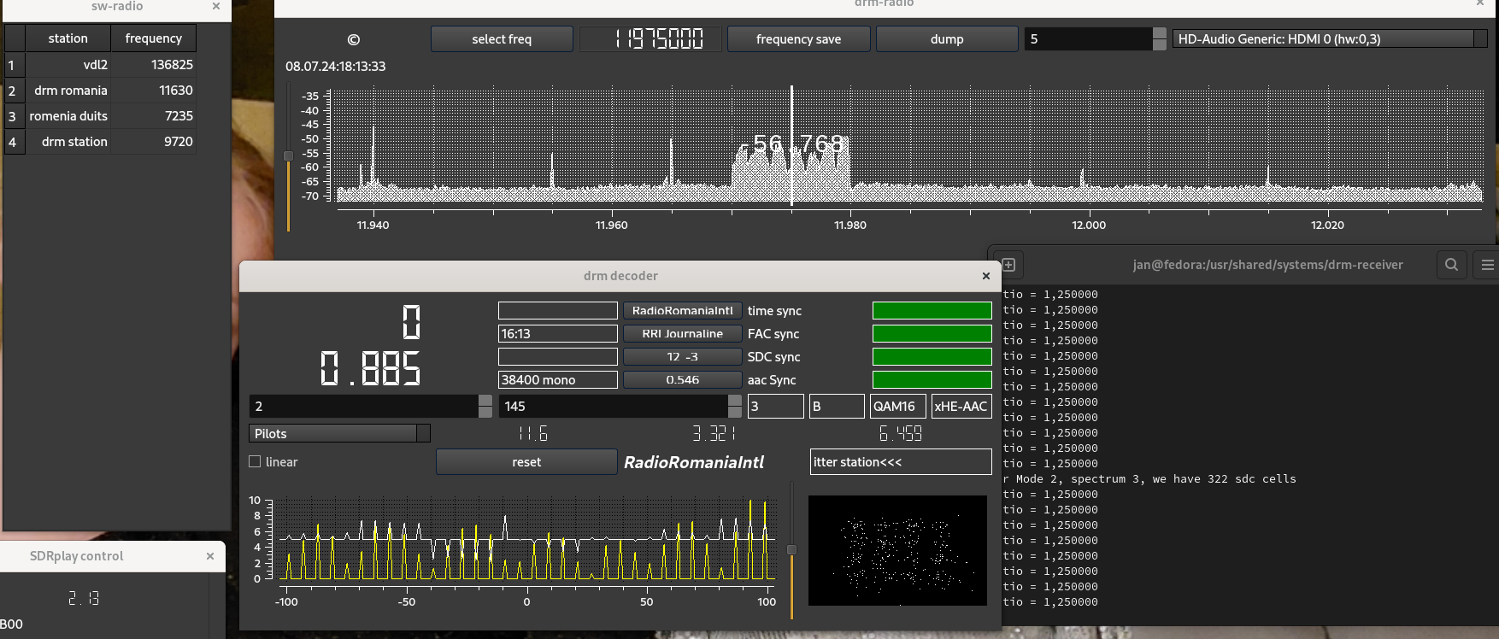Close the SDRplay control window
This screenshot has width=1499, height=639.
click(210, 556)
